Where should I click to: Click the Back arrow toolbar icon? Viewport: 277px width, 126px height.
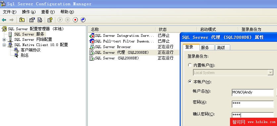tap(4, 20)
